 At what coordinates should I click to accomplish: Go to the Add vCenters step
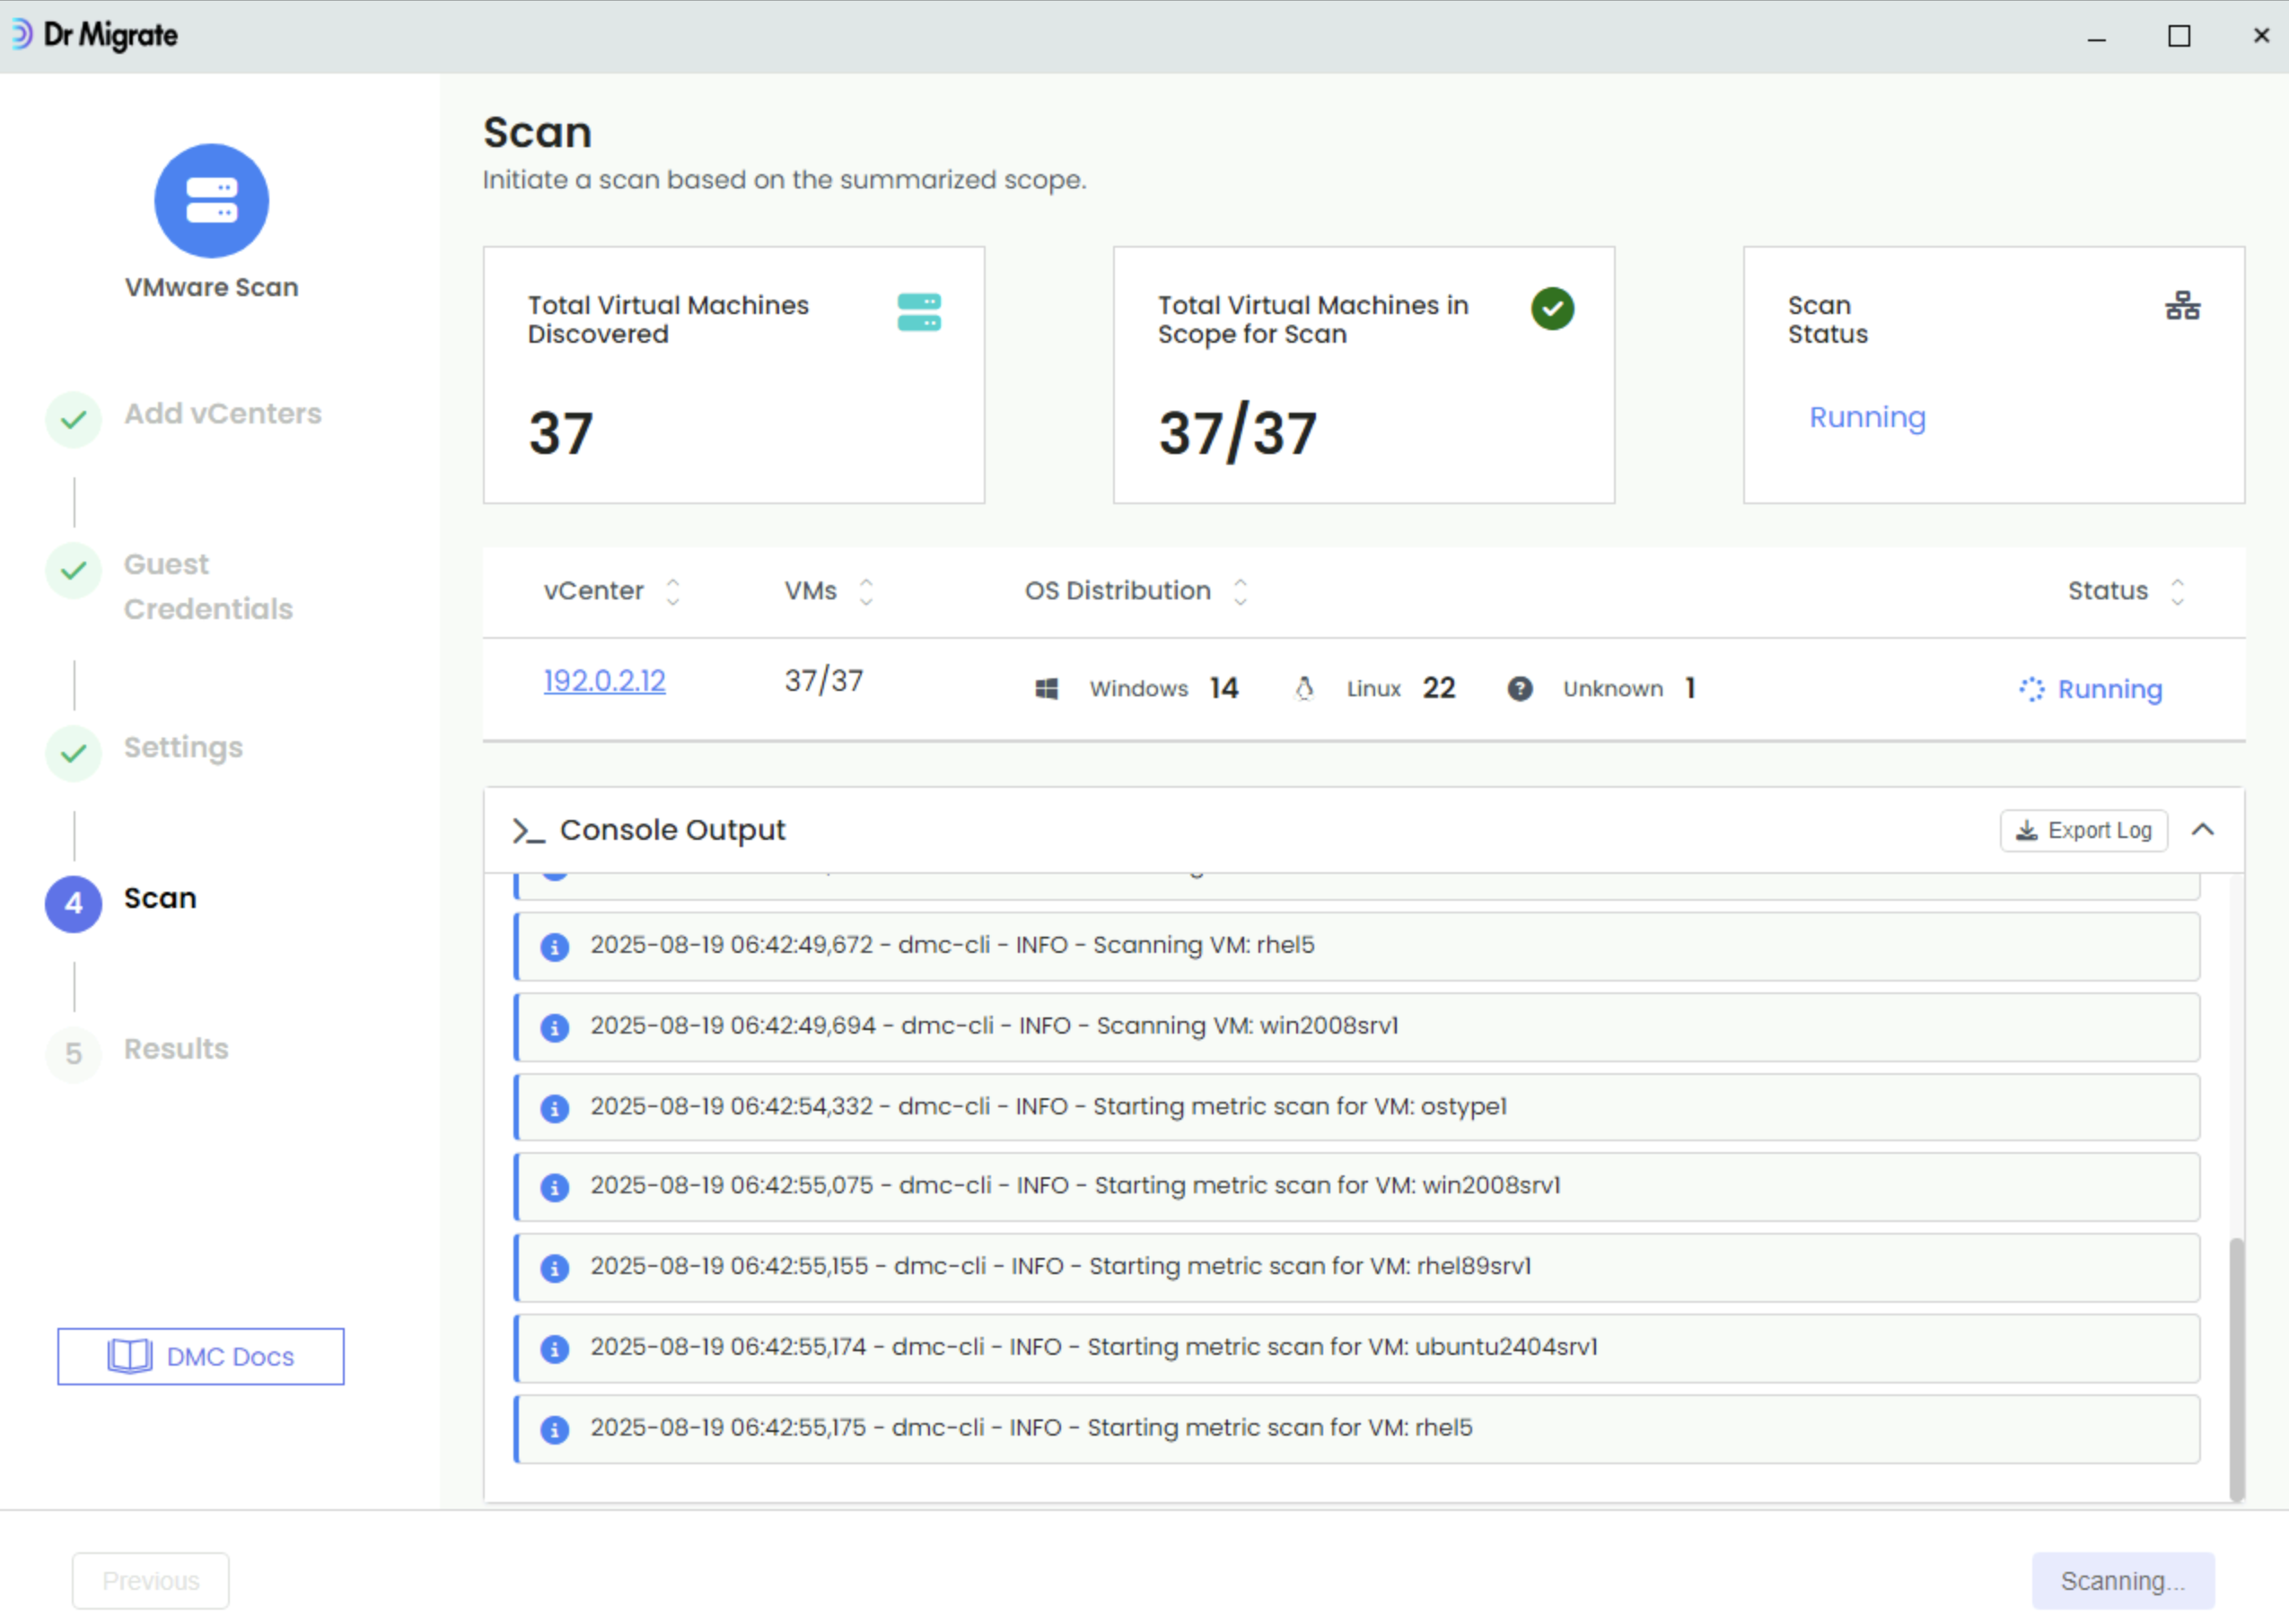[x=222, y=414]
